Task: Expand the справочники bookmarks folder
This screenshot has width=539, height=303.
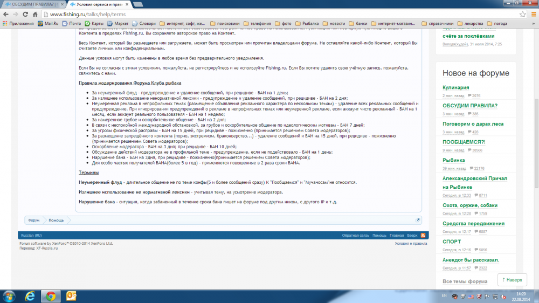Action: click(436, 24)
